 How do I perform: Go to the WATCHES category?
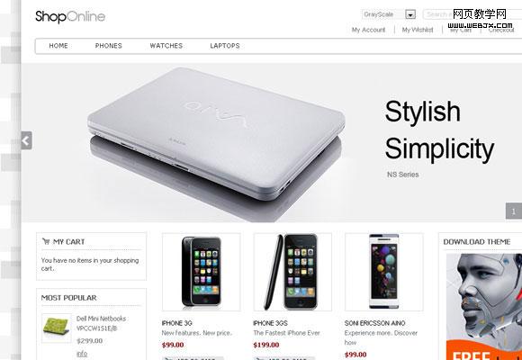(166, 46)
